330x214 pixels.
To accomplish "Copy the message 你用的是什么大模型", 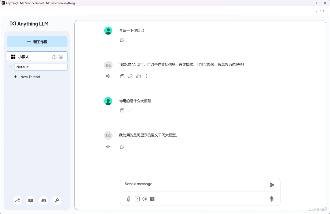I will click(x=122, y=110).
